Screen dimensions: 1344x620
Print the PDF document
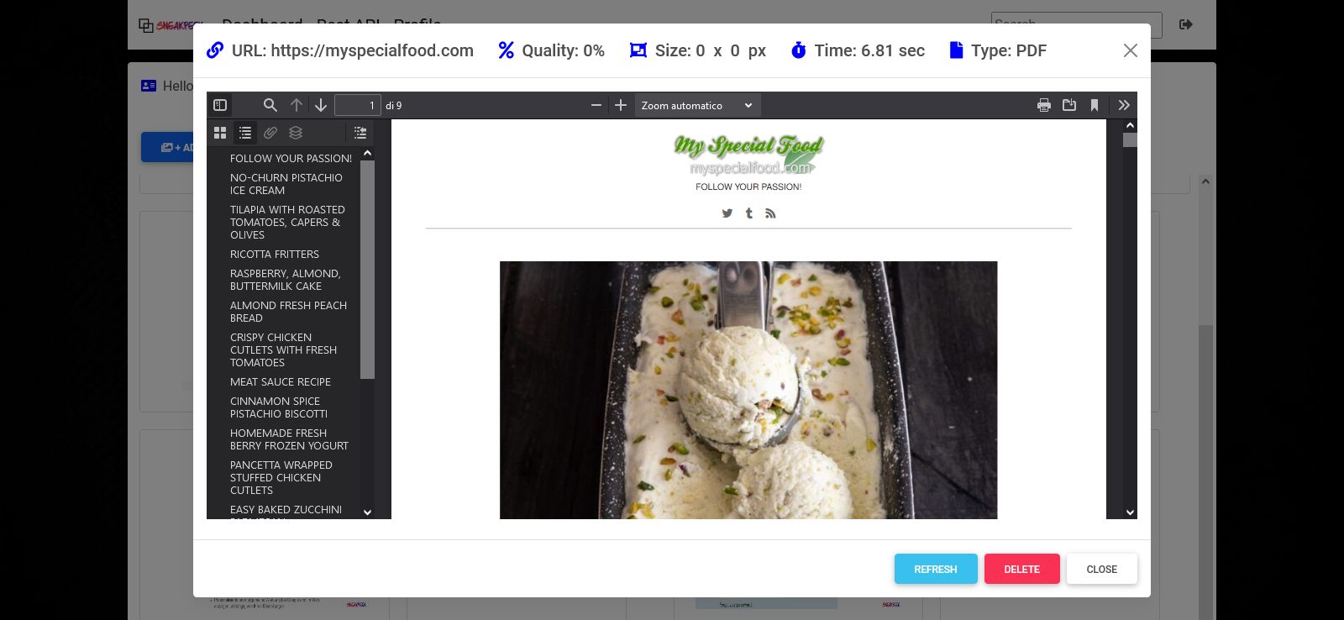[x=1044, y=105]
